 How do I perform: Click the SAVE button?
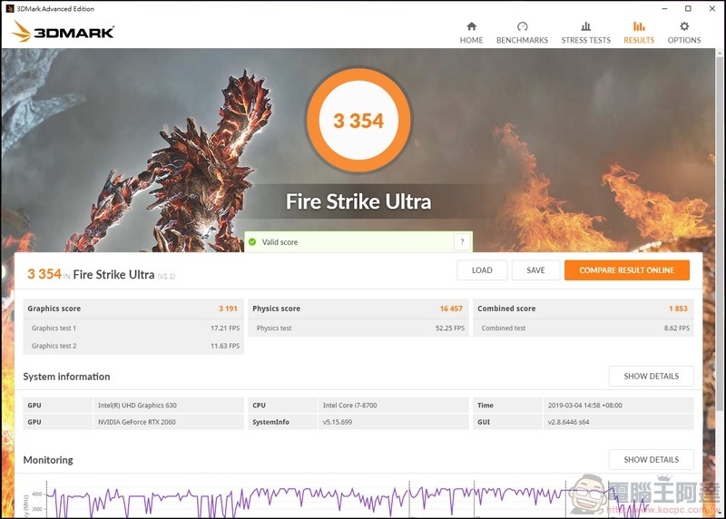click(x=535, y=270)
